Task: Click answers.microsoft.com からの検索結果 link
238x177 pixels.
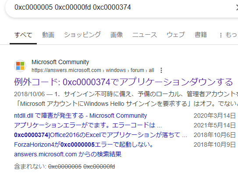Action: (x=67, y=154)
